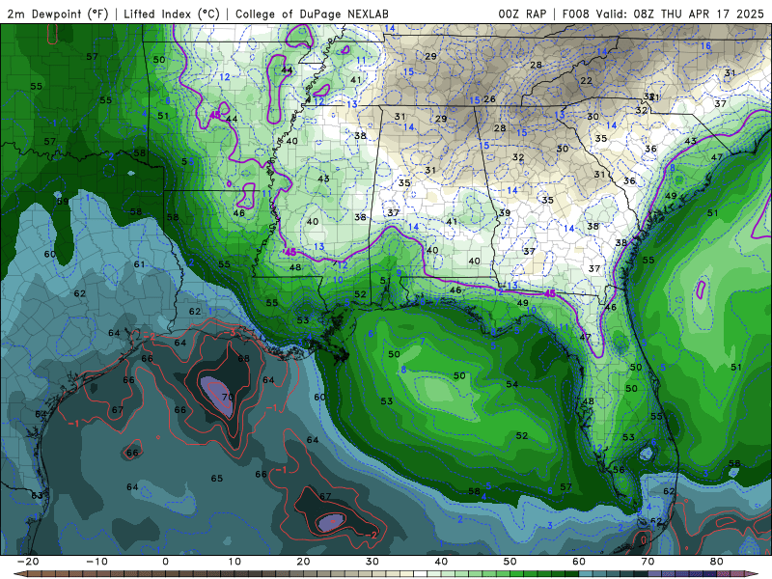Click the '00Z RAP' model run label
Image resolution: width=772 pixels, height=579 pixels.
[522, 14]
